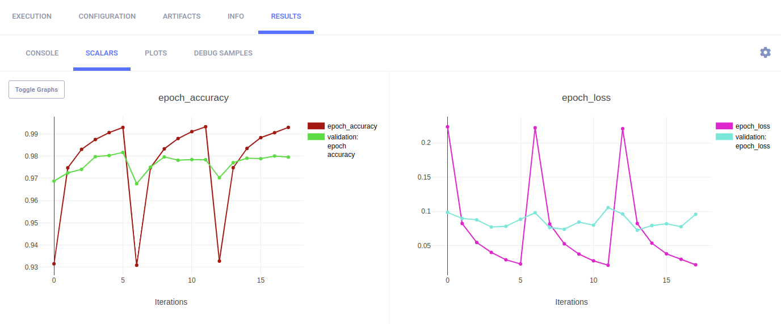Switch to the Execution tab
This screenshot has width=781, height=324.
click(32, 16)
